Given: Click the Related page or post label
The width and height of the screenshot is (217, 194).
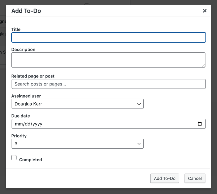Looking at the screenshot, I should coord(33,76).
